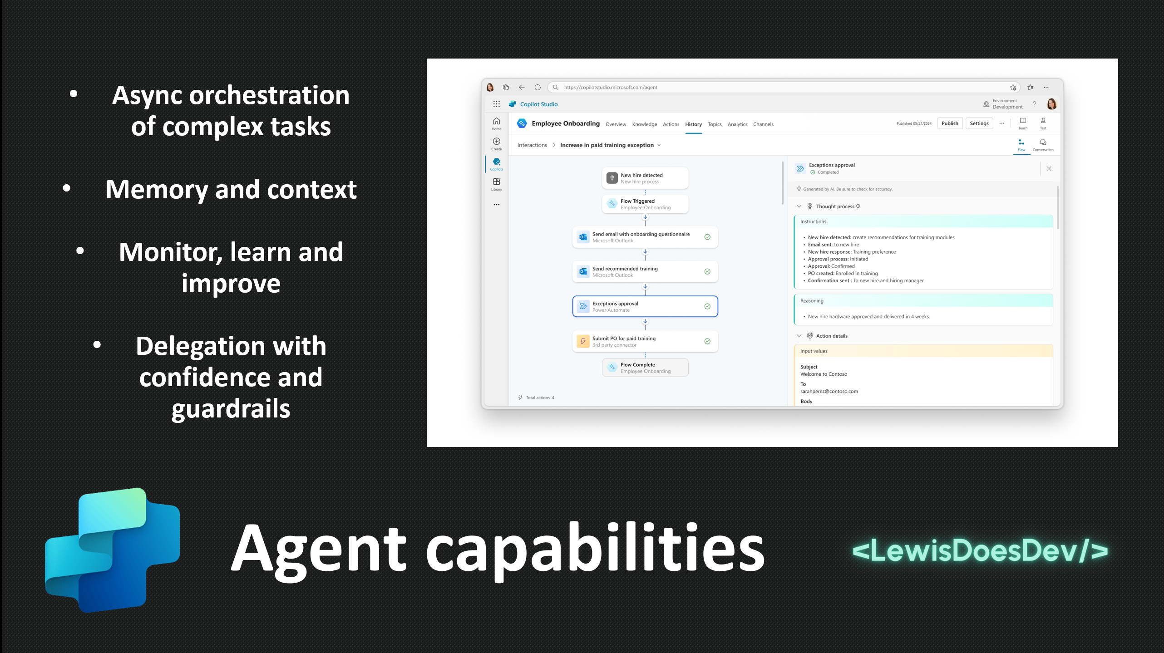
Task: Open the app launcher grid icon
Action: (x=496, y=104)
